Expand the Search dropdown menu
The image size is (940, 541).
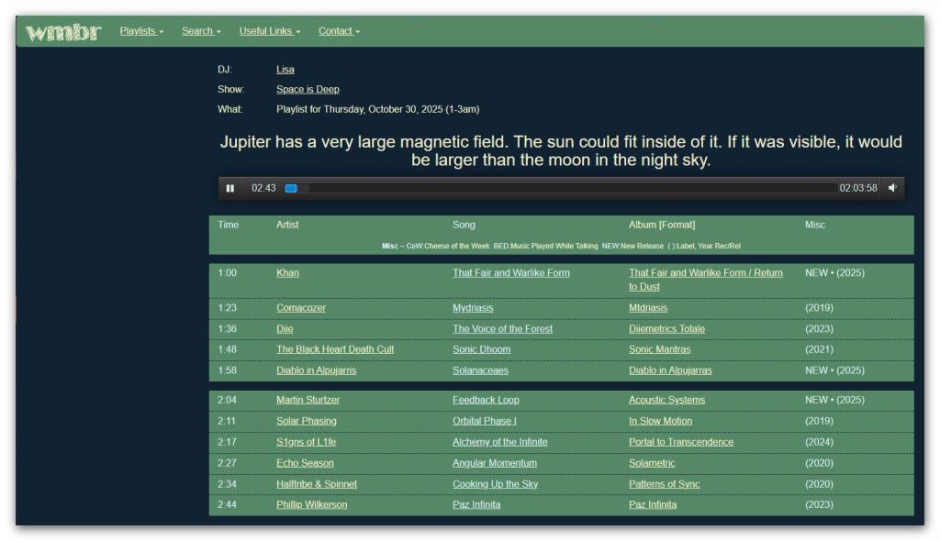point(201,31)
